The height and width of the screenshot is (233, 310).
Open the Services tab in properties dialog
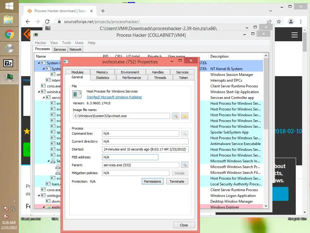pos(182,72)
